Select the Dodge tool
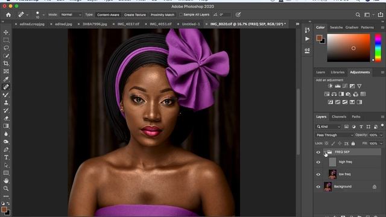 coord(6,142)
